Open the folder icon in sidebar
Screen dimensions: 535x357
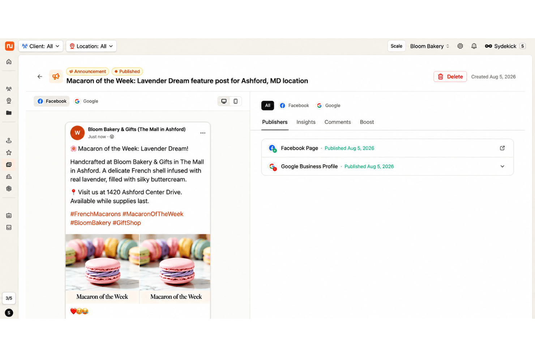point(9,113)
